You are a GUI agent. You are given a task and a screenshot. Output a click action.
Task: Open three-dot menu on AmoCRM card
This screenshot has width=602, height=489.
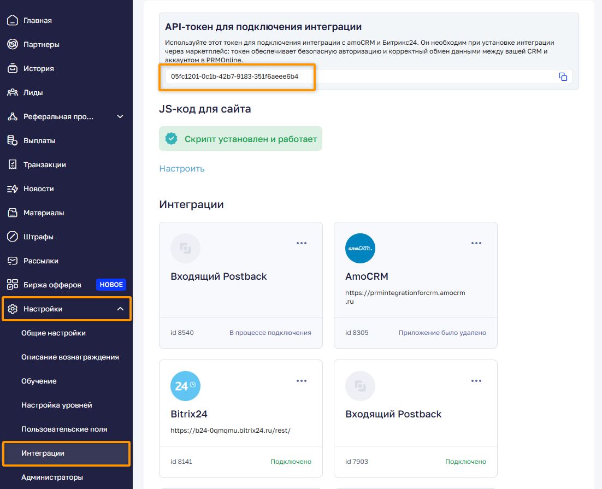tap(476, 243)
